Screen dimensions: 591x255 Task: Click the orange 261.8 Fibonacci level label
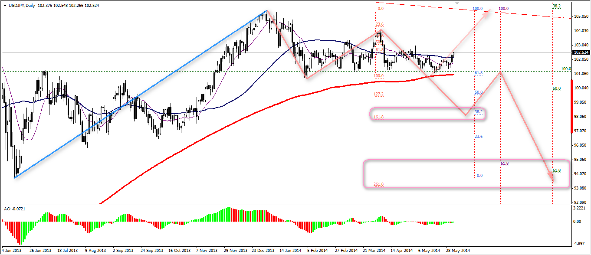point(378,185)
